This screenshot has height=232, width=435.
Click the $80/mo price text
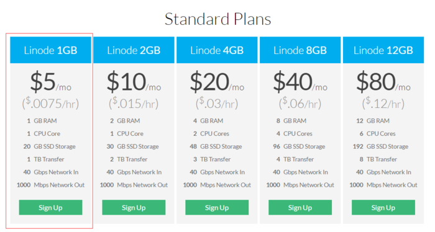pyautogui.click(x=383, y=82)
